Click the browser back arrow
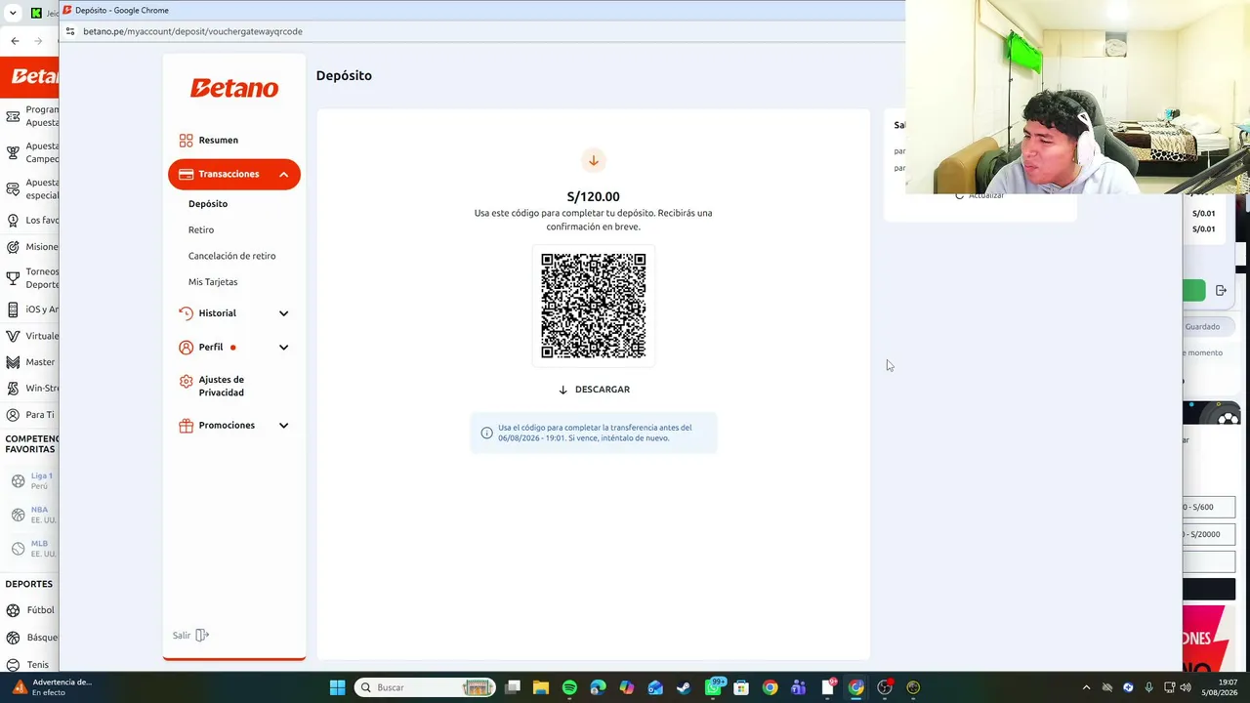Image resolution: width=1250 pixels, height=703 pixels. click(15, 41)
